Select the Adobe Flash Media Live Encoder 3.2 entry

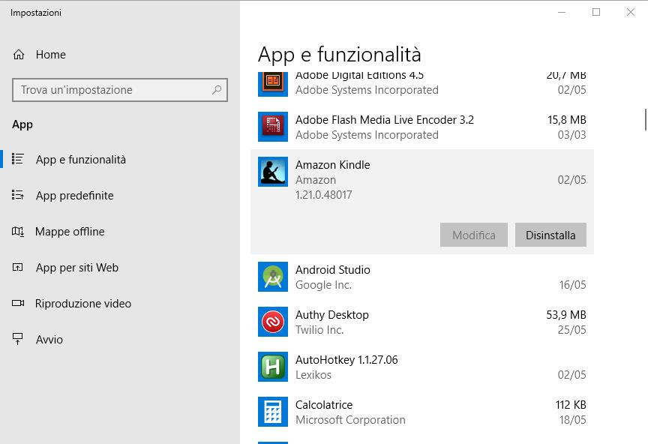422,127
